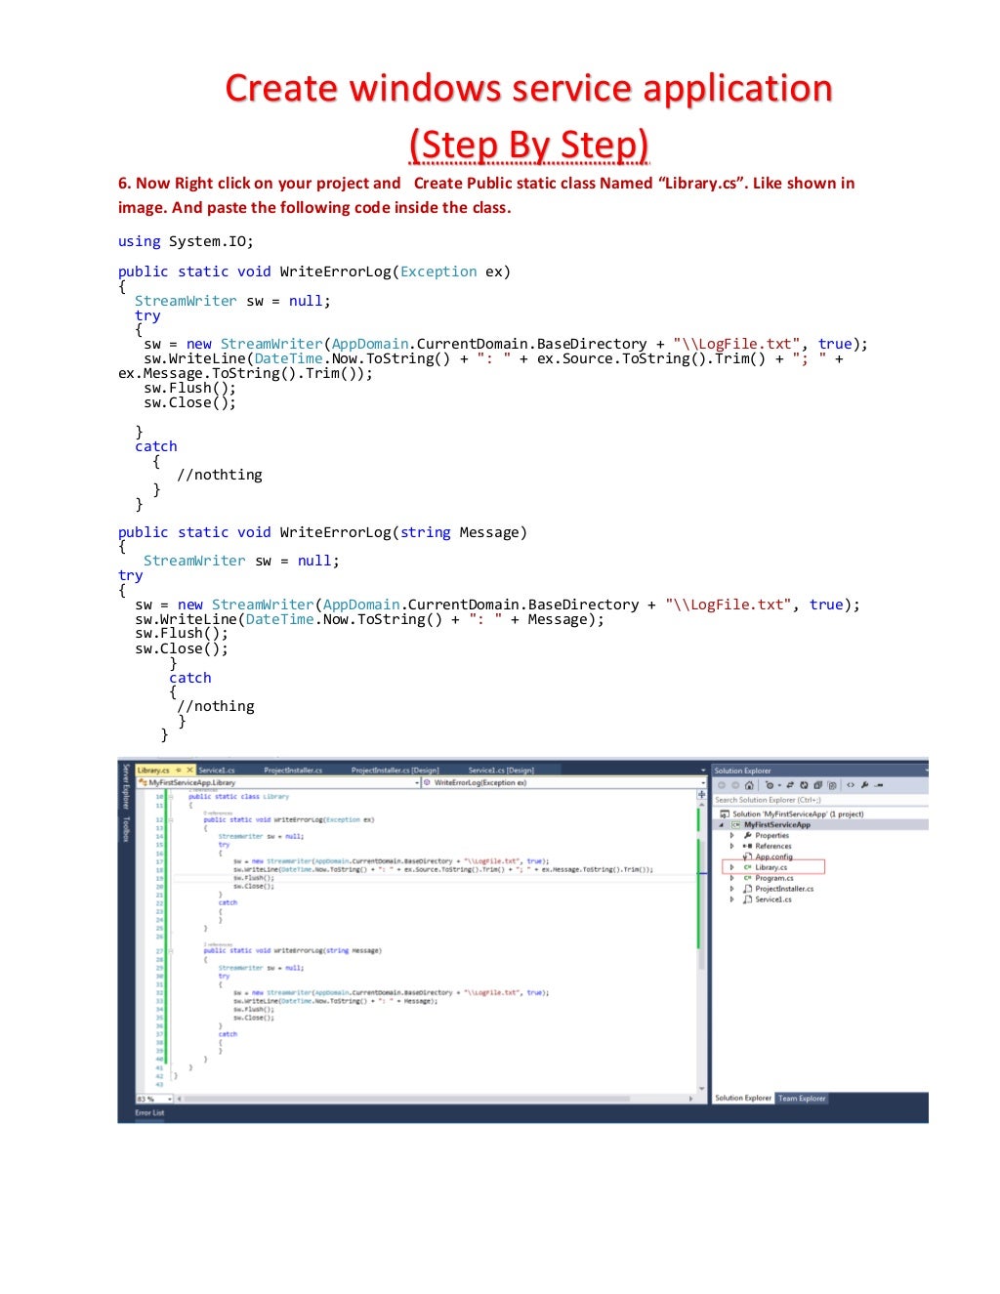Click the Pending Changes Filter clock icon
Image resolution: width=1000 pixels, height=1294 pixels.
770,785
